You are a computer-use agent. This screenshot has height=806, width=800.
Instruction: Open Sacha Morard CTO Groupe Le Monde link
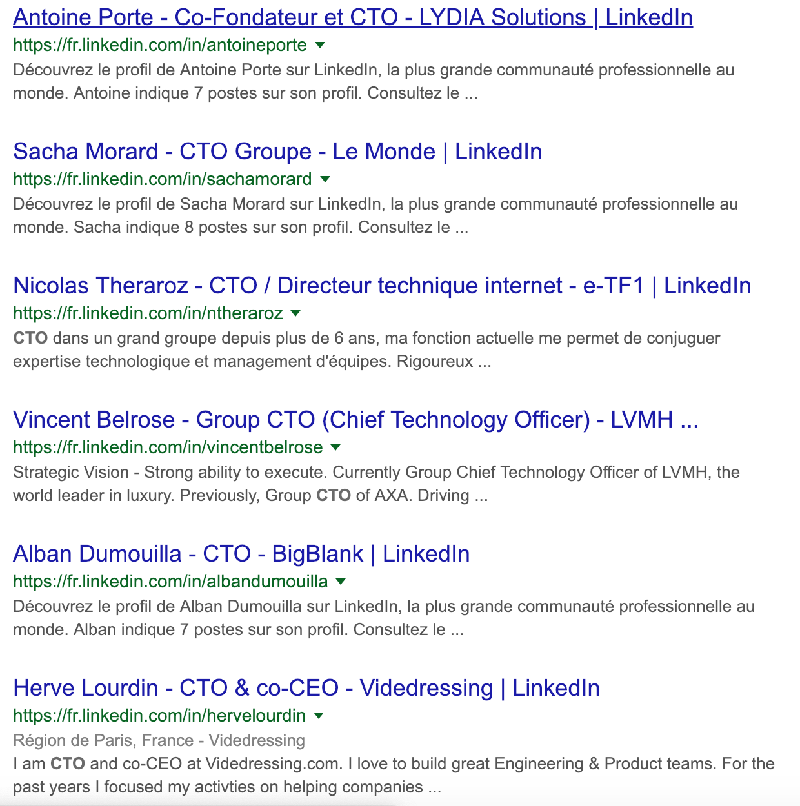coord(277,152)
